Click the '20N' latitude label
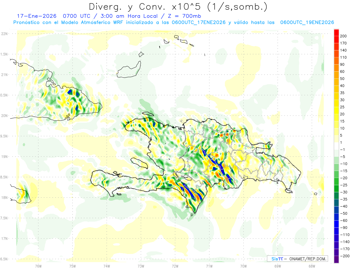350x270 pixels. (x=4, y=116)
